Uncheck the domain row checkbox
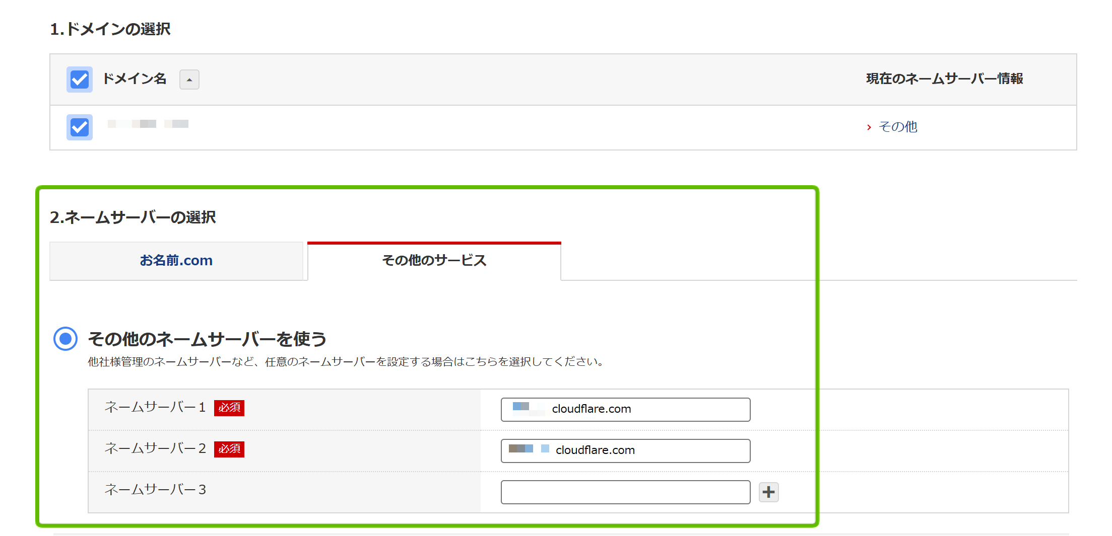The width and height of the screenshot is (1112, 536). [x=80, y=127]
